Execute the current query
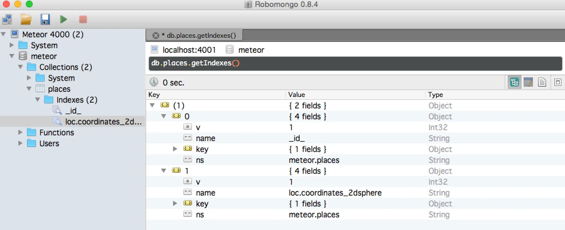 (64, 19)
